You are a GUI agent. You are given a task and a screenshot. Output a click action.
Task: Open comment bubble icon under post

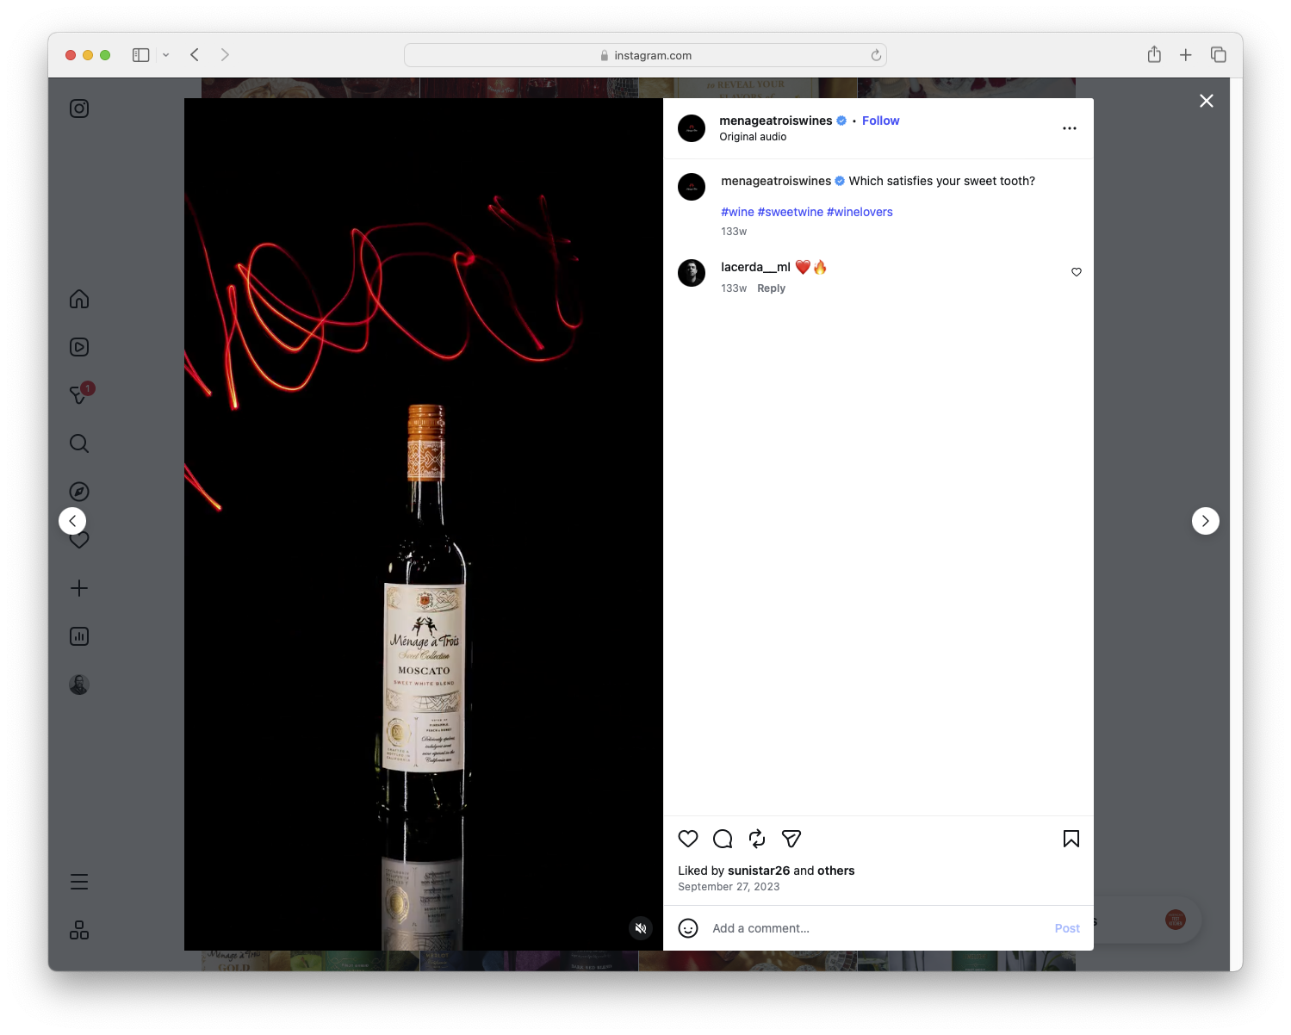pyautogui.click(x=723, y=839)
